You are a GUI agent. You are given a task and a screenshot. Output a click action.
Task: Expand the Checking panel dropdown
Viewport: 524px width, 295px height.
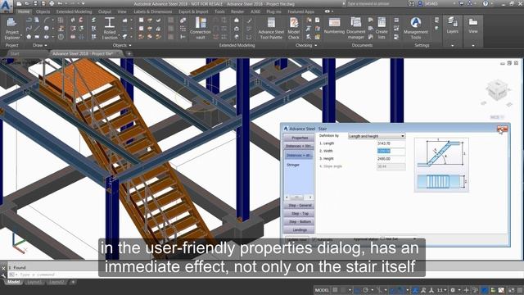pyautogui.click(x=315, y=45)
